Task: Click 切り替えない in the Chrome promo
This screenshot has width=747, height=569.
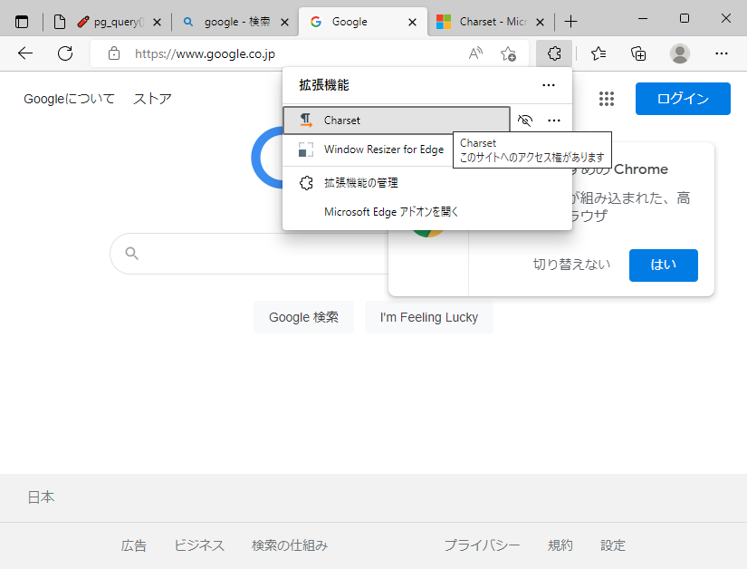Action: 571,265
